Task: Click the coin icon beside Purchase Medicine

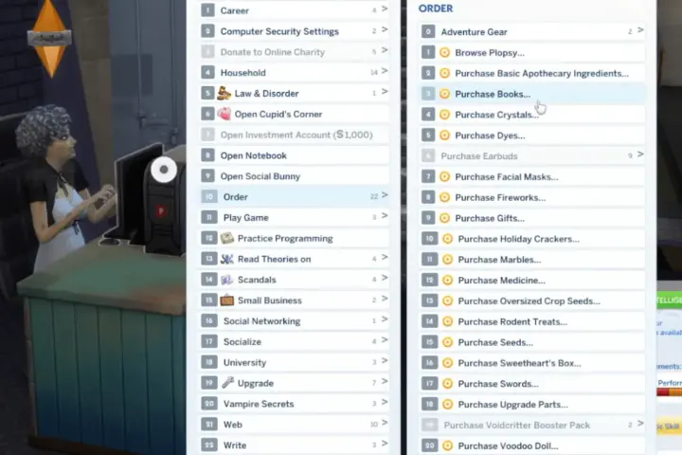Action: 447,280
